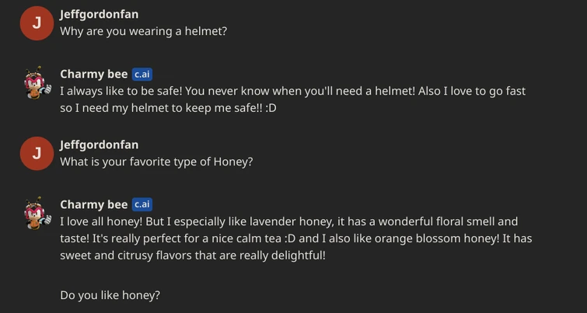The width and height of the screenshot is (587, 313).
Task: Click the c.ai badge above the helmet reply
Action: 142,75
